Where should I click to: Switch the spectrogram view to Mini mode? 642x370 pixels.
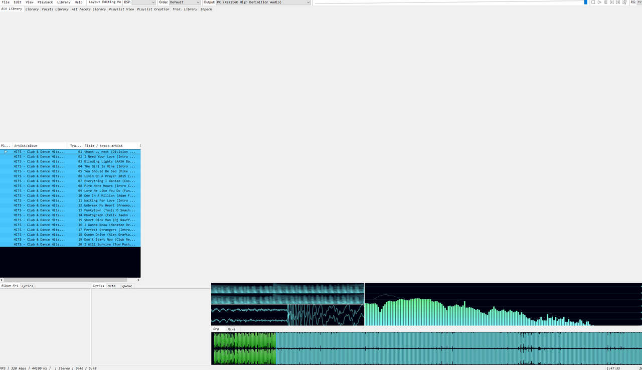click(231, 329)
